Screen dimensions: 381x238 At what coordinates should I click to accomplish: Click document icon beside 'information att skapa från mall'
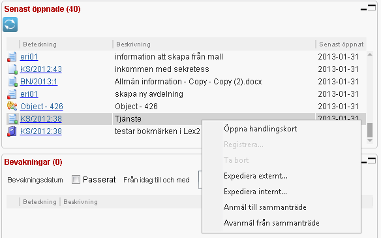pos(12,57)
